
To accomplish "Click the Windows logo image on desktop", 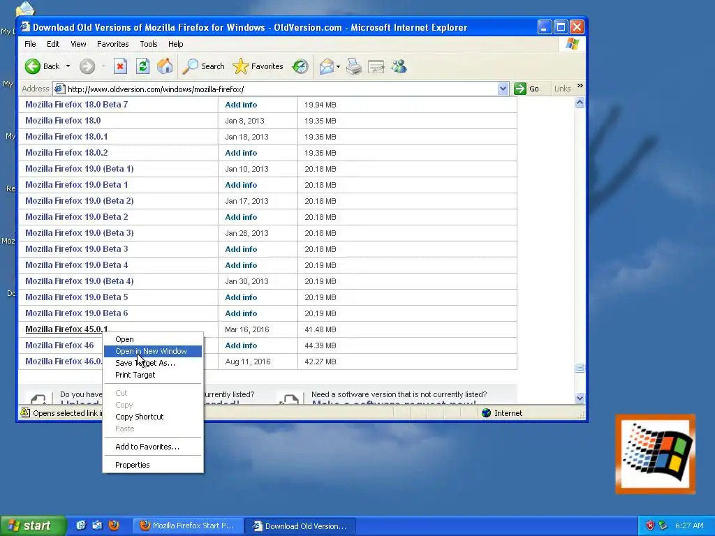I will click(655, 454).
